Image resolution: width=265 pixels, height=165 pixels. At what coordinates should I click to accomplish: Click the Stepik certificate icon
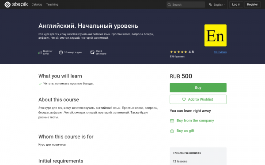(x=92, y=52)
